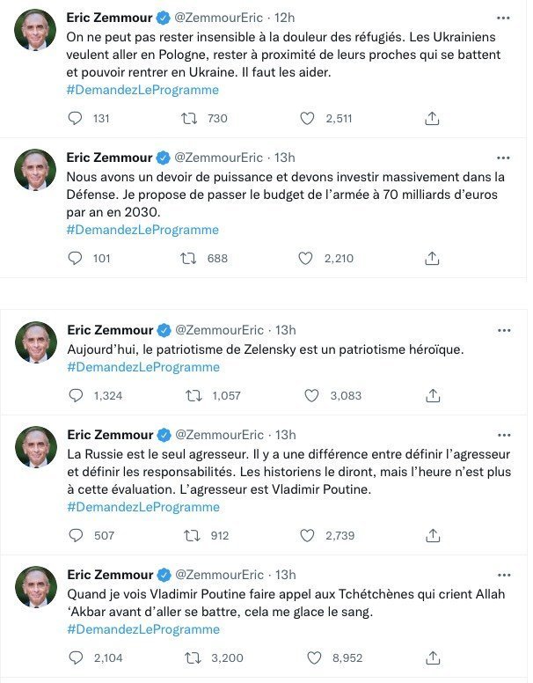Image resolution: width=533 pixels, height=683 pixels.
Task: Like the tweet with 2,511 likes
Action: [x=307, y=119]
